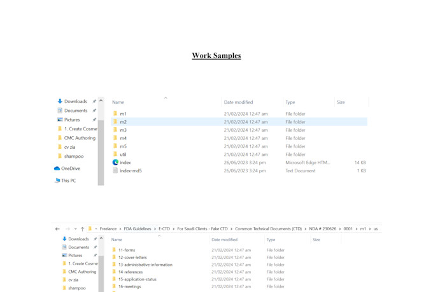Screen dimensions: 433x292
Task: Open the 15-application-status folder
Action: pyautogui.click(x=138, y=279)
